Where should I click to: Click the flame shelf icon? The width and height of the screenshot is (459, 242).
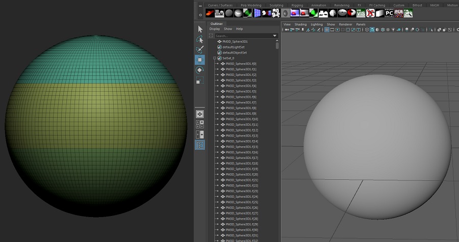210,13
